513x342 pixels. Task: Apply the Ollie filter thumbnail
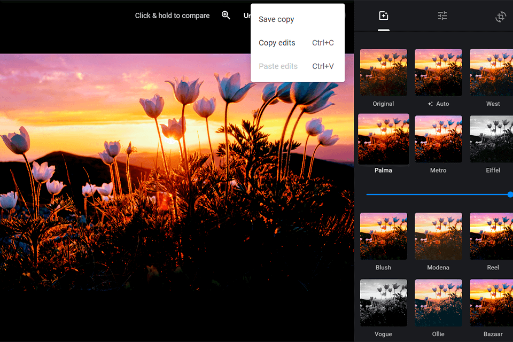tap(438, 303)
